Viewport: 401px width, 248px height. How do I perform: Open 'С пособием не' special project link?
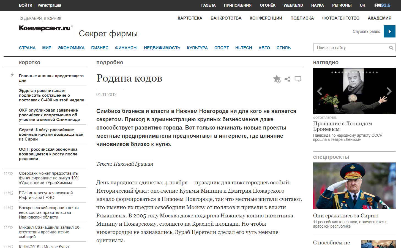pos(331,242)
